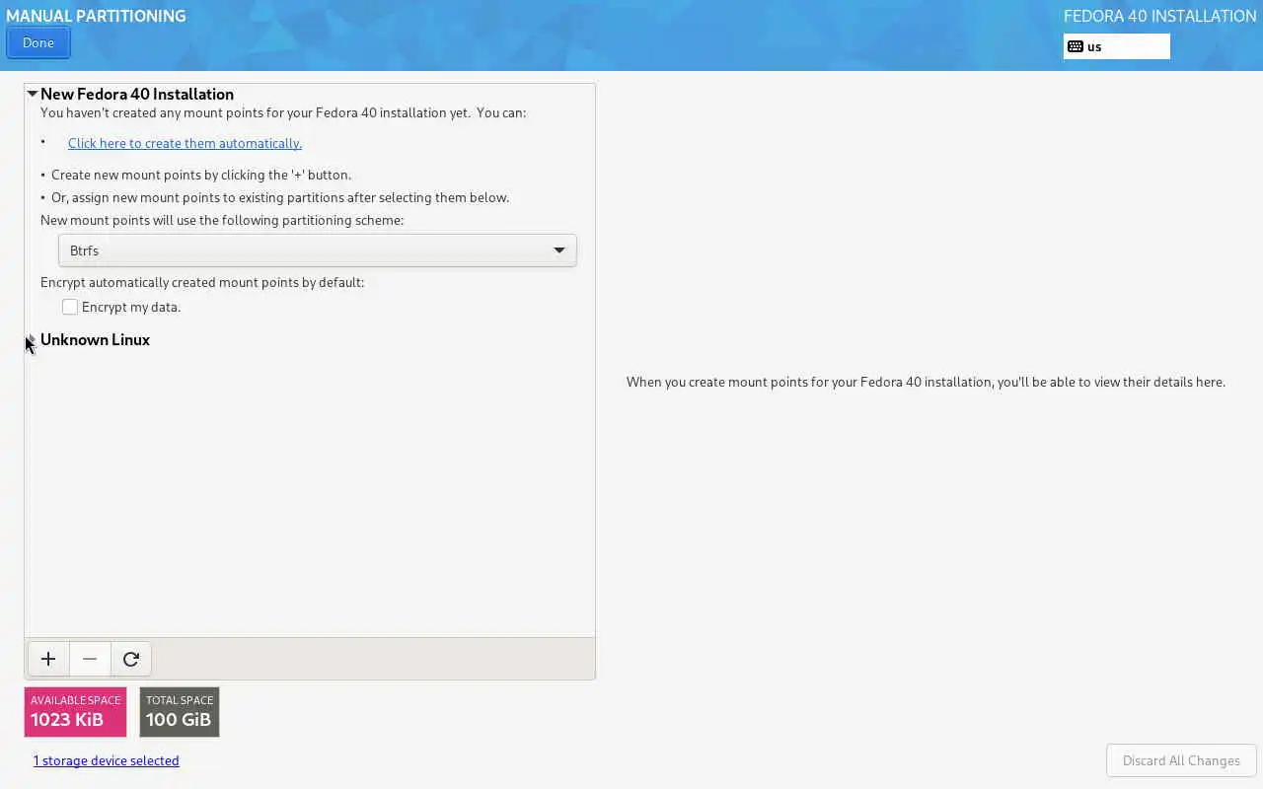Click the Manual Partitioning title
The width and height of the screenshot is (1263, 789).
coord(96,16)
